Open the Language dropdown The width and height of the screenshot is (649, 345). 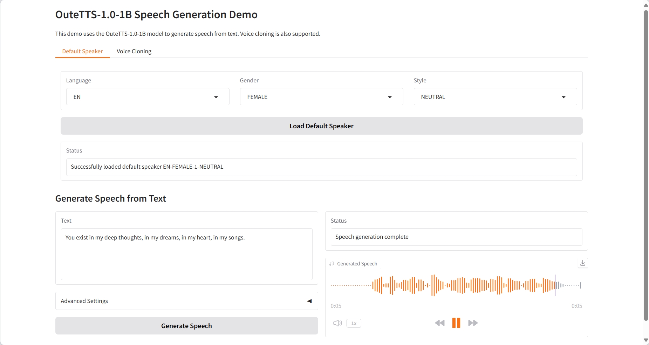(x=148, y=97)
